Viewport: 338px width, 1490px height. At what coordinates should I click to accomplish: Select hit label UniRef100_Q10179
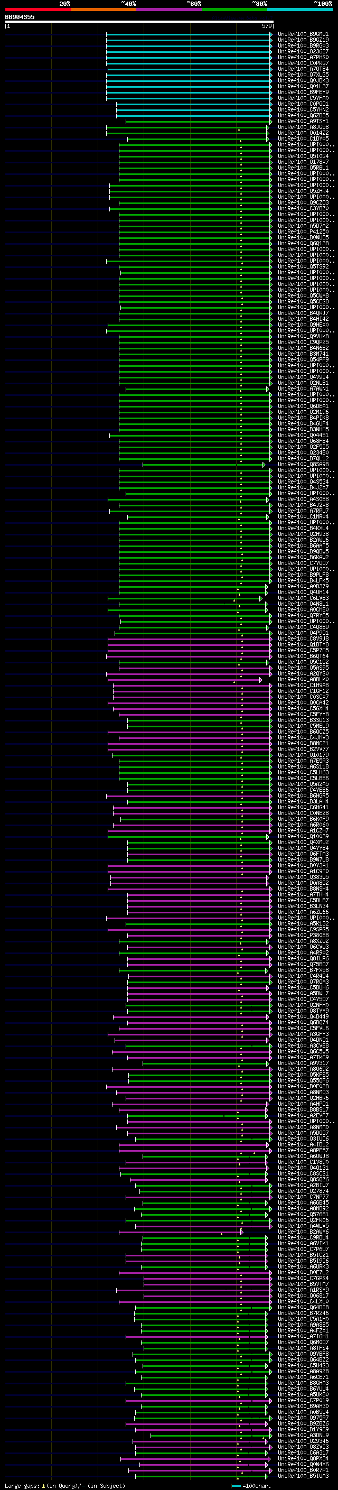pyautogui.click(x=303, y=755)
